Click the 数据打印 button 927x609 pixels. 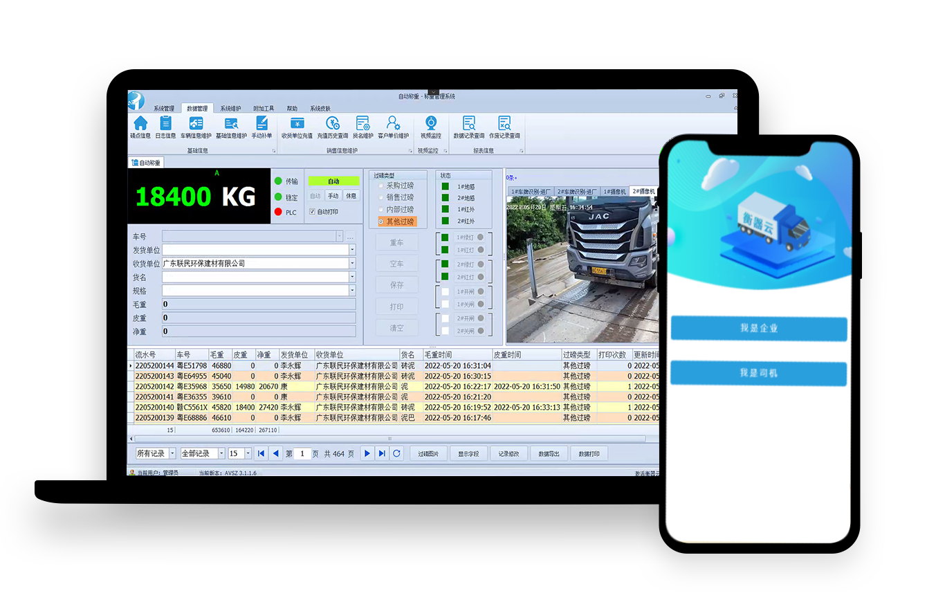589,454
